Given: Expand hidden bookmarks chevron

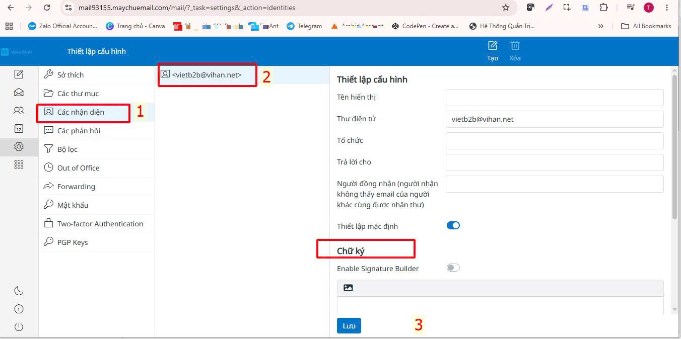Looking at the screenshot, I should point(600,26).
